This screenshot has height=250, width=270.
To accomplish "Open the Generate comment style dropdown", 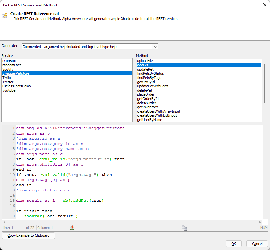I will click(90, 47).
